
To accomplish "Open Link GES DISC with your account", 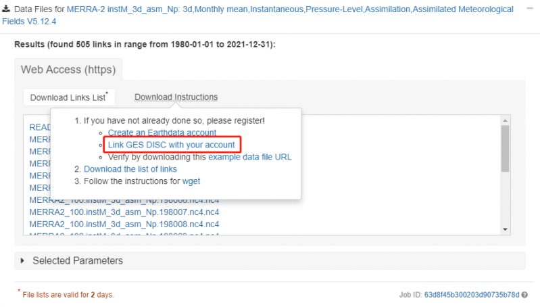I will (x=171, y=145).
